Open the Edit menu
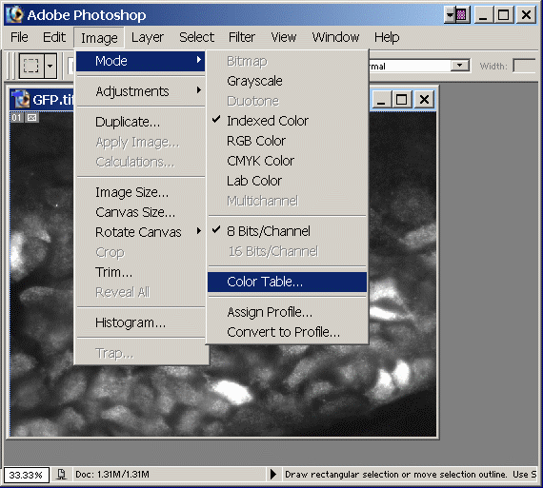Viewport: 543px width, 488px height. coord(54,37)
